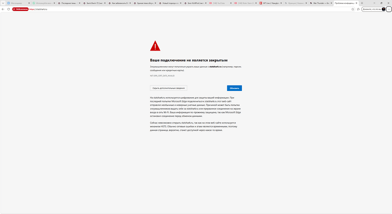Click "Скрыть дополнительные сведения" button

(169, 88)
